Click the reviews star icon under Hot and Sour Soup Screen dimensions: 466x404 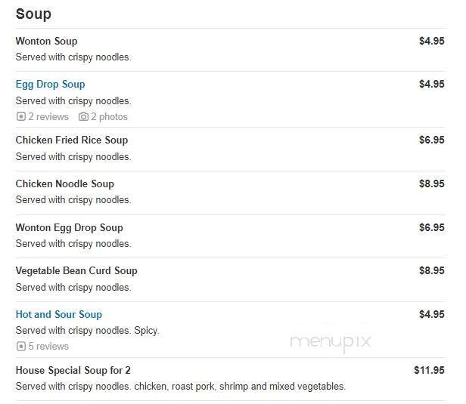(20, 347)
